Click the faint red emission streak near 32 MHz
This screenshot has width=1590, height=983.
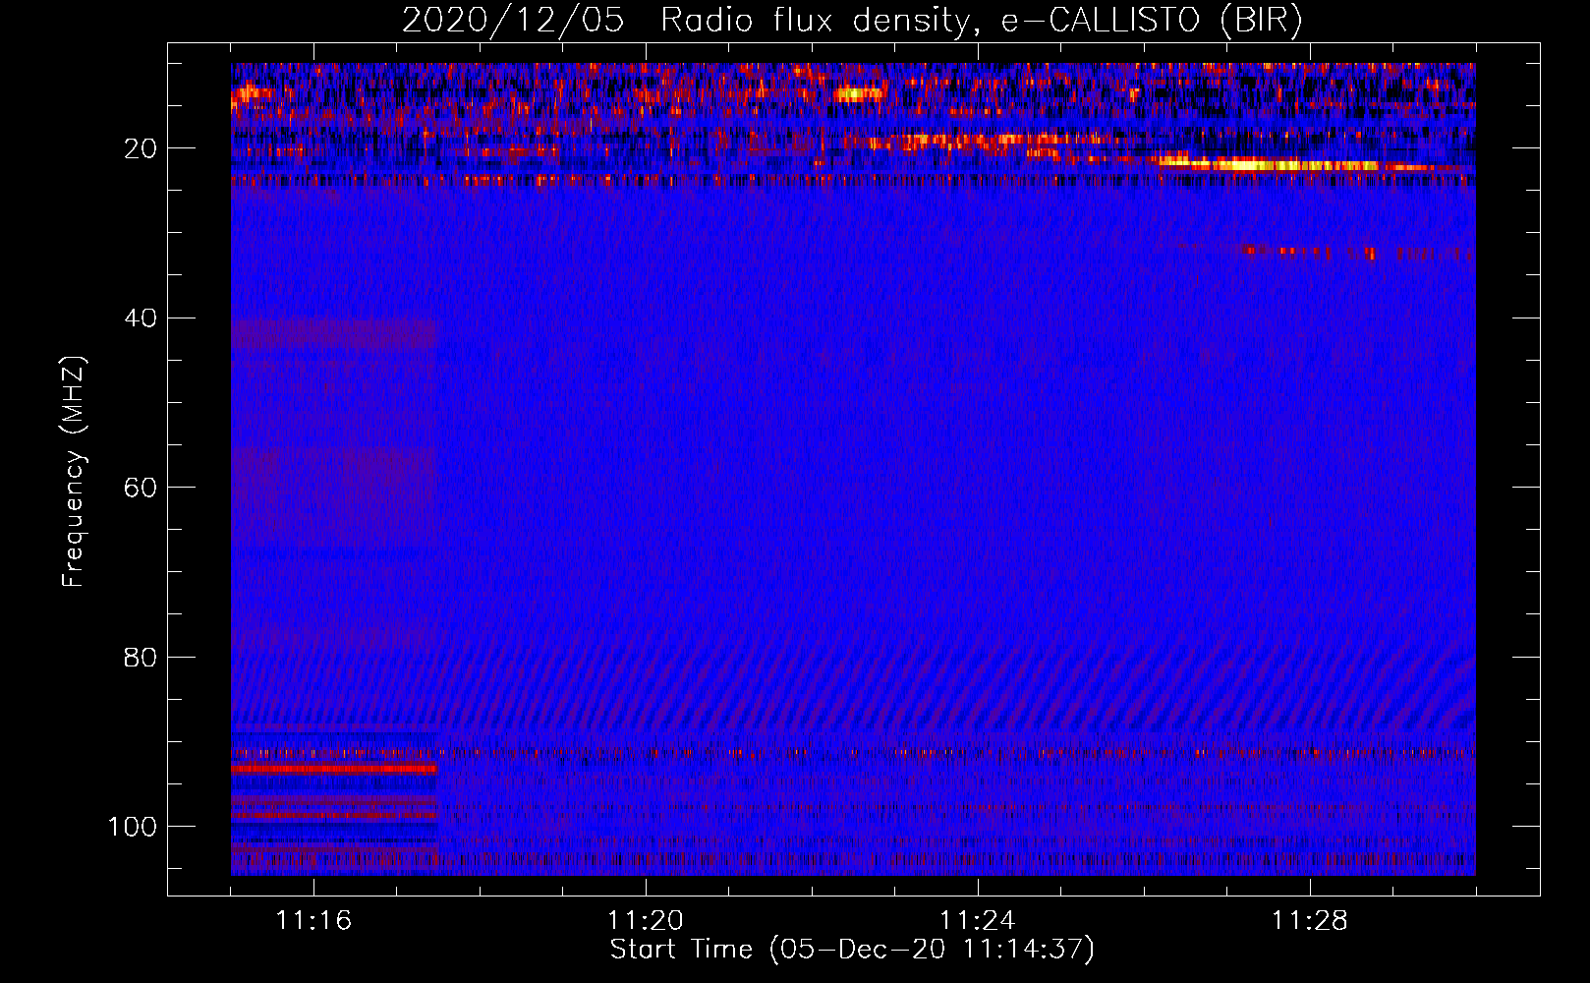coord(1356,253)
